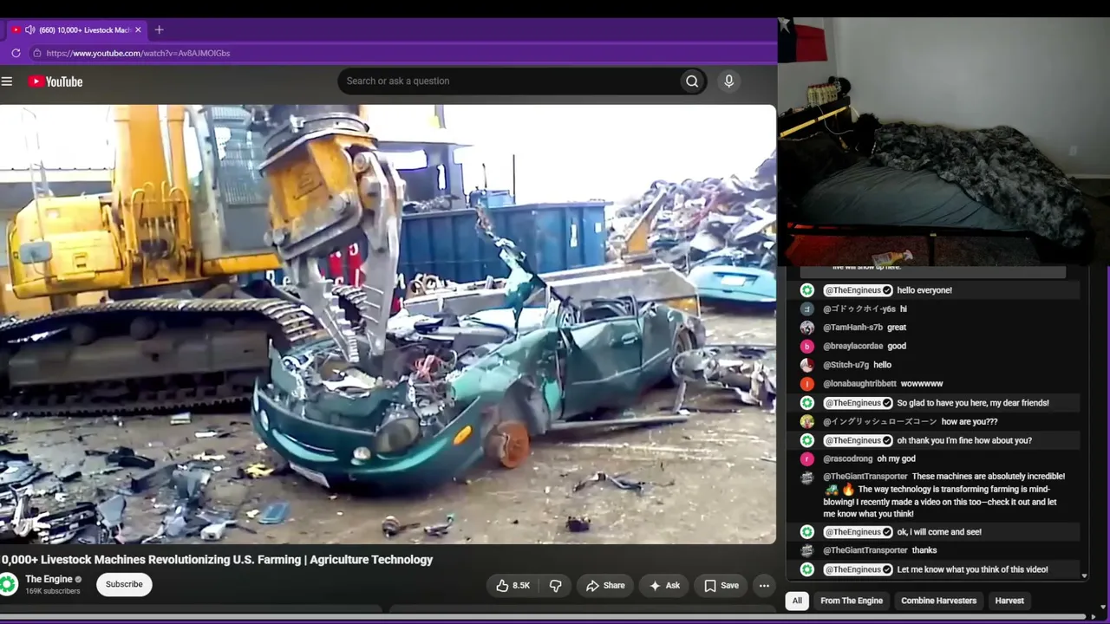
Task: Click the Search or ask a question field
Action: pyautogui.click(x=508, y=81)
